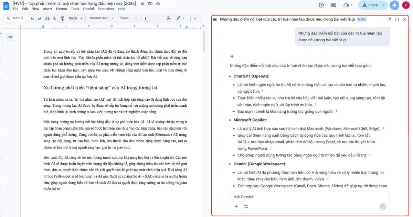This screenshot has height=217, width=413.
Task: Open the Format menu
Action: (62, 9)
